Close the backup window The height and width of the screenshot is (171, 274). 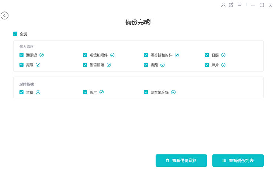click(270, 5)
